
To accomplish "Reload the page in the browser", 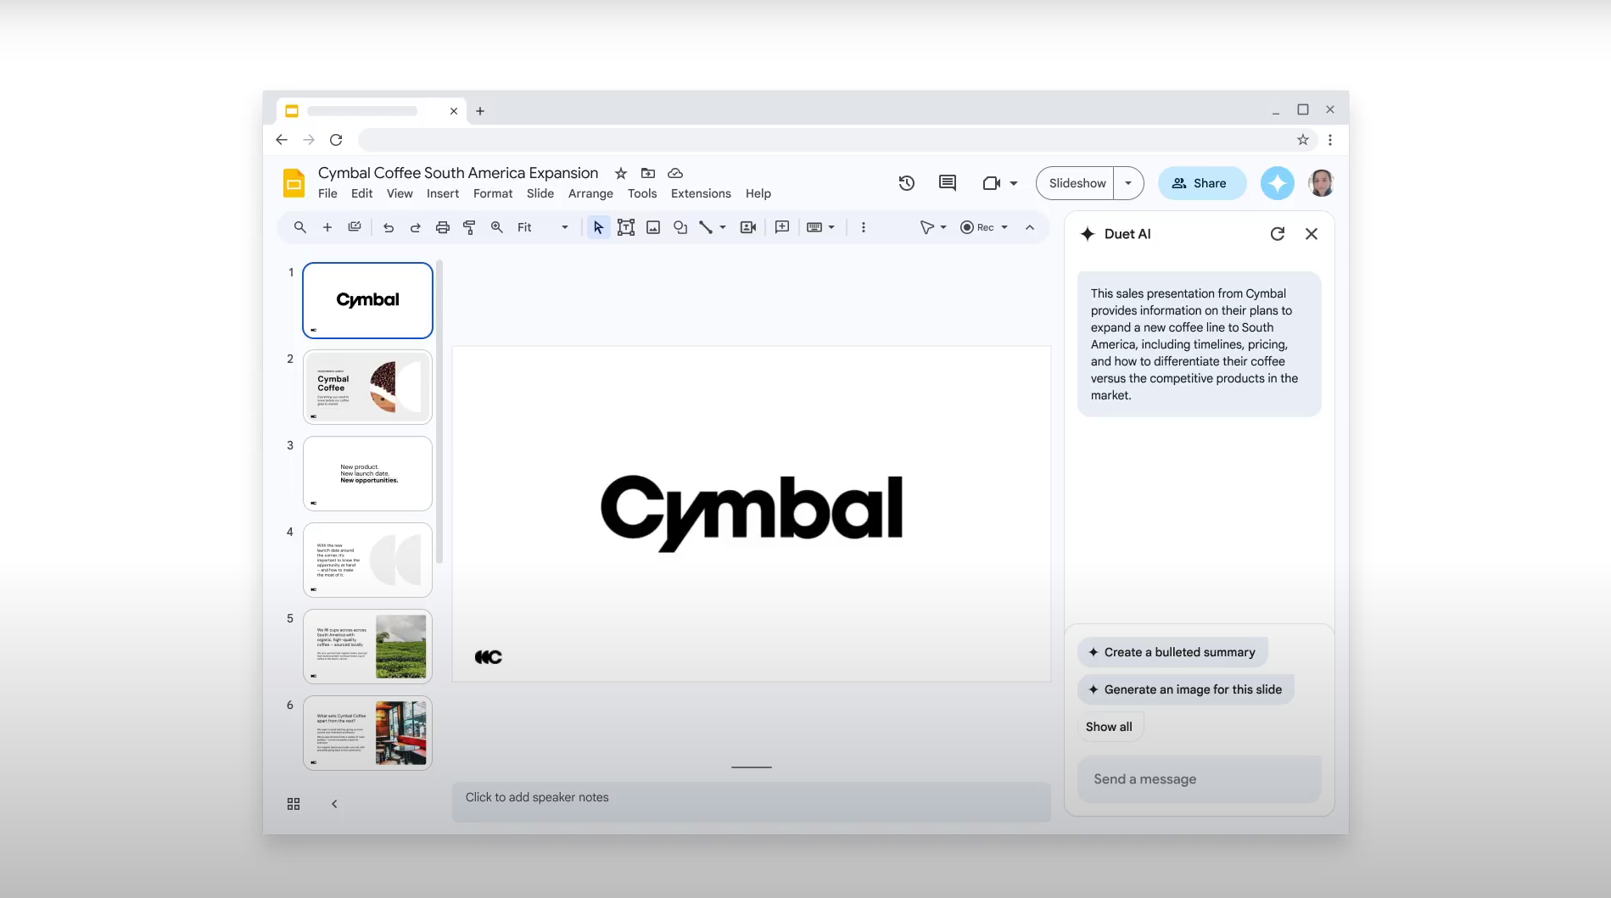I will [x=336, y=140].
